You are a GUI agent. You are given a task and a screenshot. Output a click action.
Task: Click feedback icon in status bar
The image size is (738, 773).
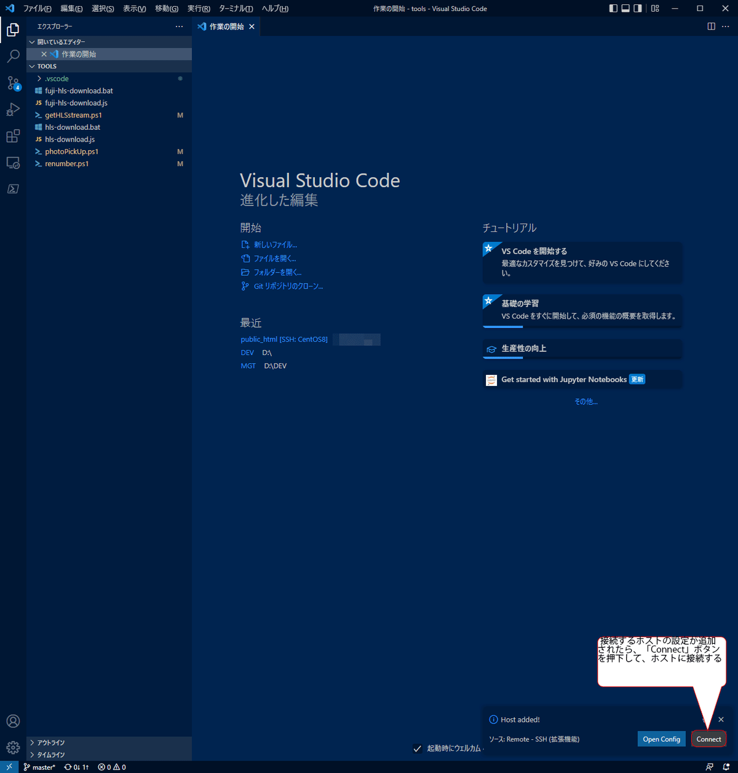tap(710, 767)
